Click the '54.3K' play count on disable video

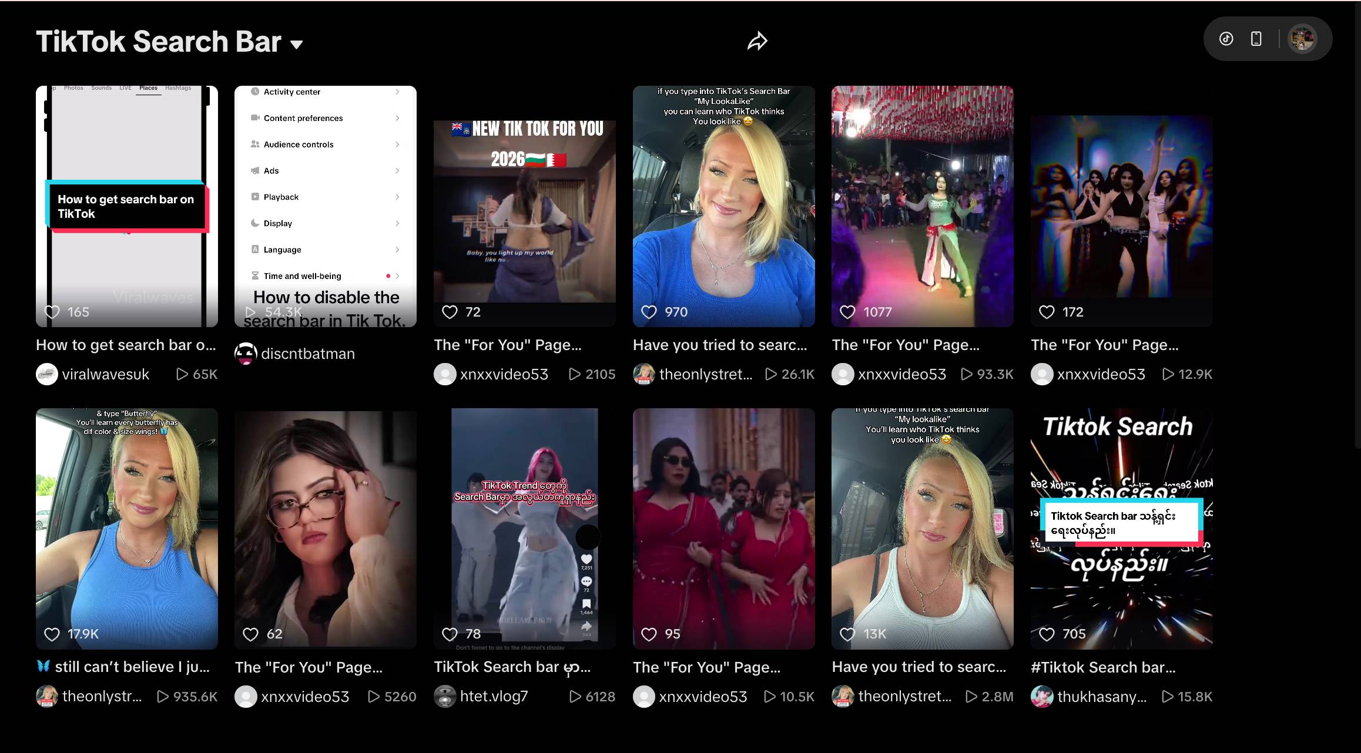[283, 312]
